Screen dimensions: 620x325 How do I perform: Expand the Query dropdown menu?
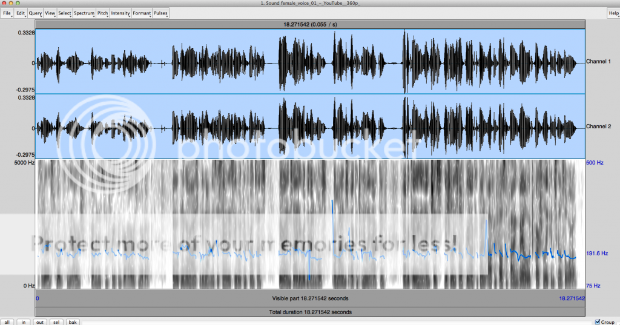36,13
